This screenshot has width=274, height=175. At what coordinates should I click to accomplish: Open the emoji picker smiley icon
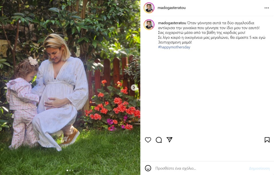148,168
